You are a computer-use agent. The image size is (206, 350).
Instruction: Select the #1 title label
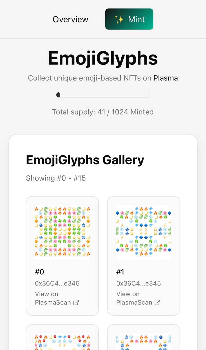pyautogui.click(x=120, y=272)
